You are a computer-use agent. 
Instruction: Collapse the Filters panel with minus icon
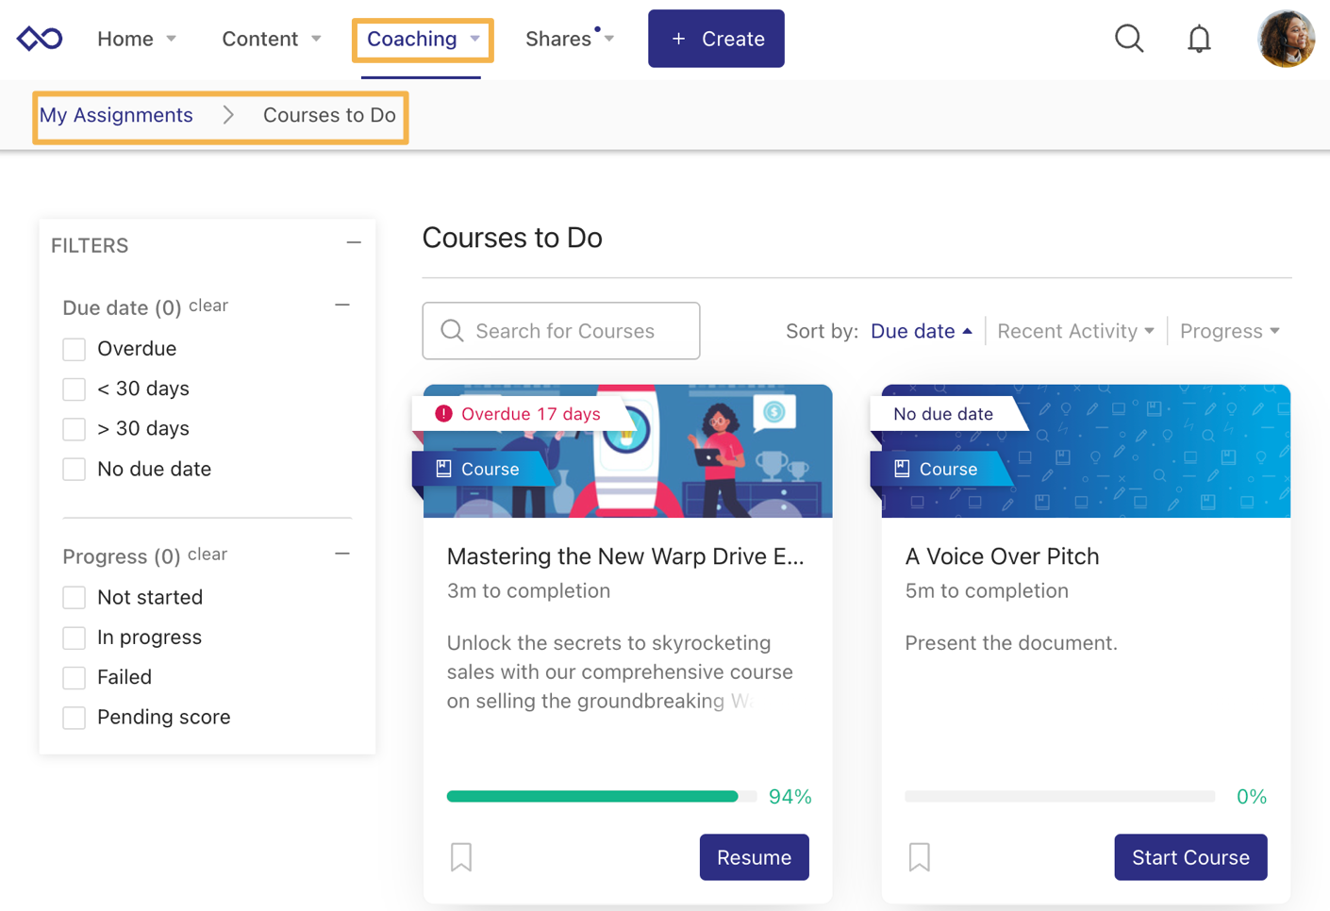click(354, 243)
